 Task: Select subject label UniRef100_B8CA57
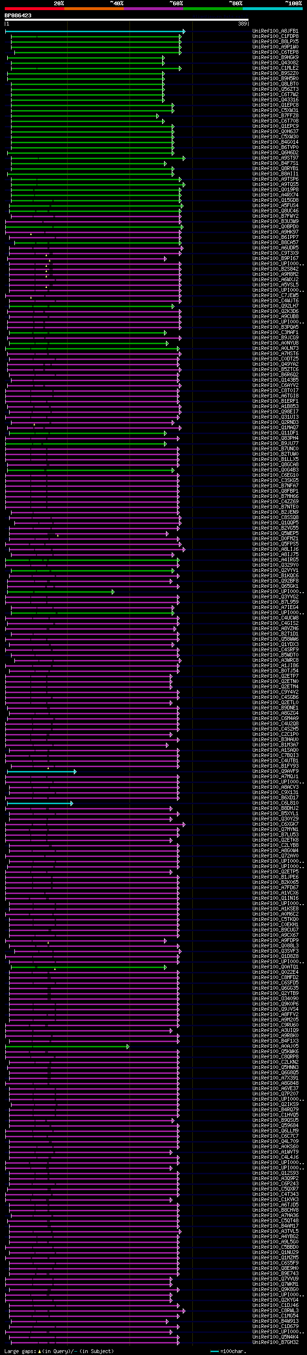click(x=275, y=242)
